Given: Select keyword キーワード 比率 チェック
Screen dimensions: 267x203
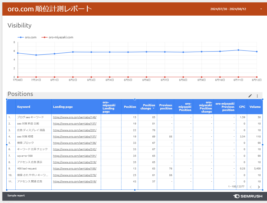Looking at the screenshot, I should [32, 149].
